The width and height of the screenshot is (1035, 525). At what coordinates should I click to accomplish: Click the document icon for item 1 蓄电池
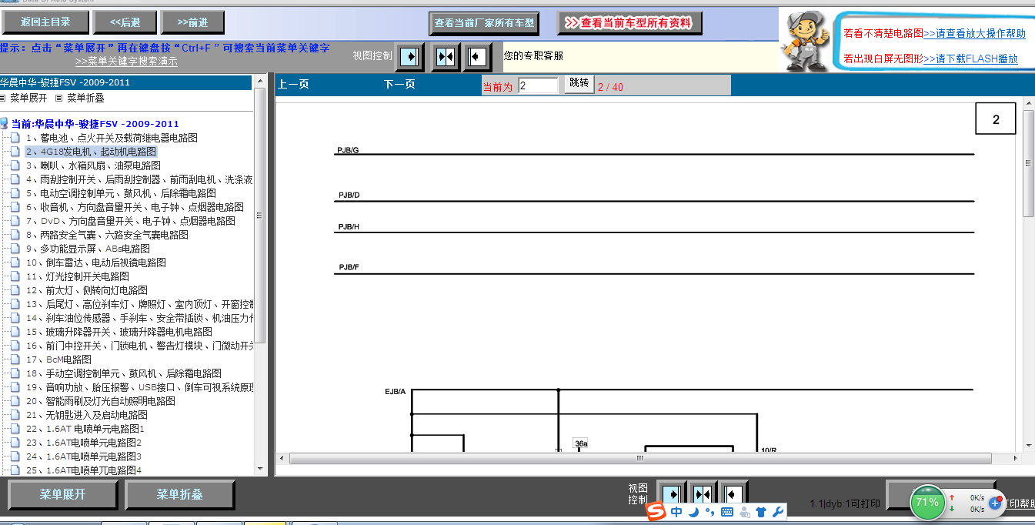pyautogui.click(x=15, y=138)
